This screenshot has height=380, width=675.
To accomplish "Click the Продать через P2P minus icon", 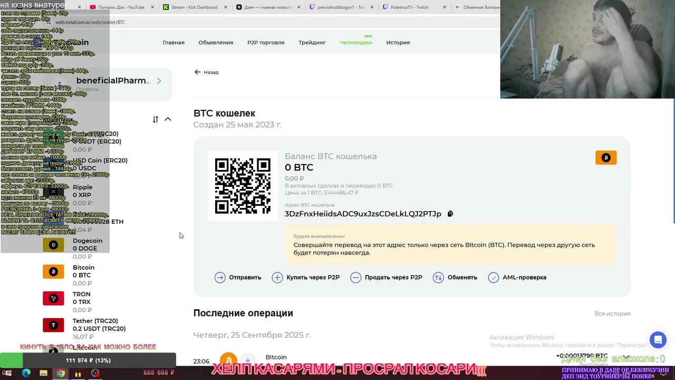I will pos(356,278).
